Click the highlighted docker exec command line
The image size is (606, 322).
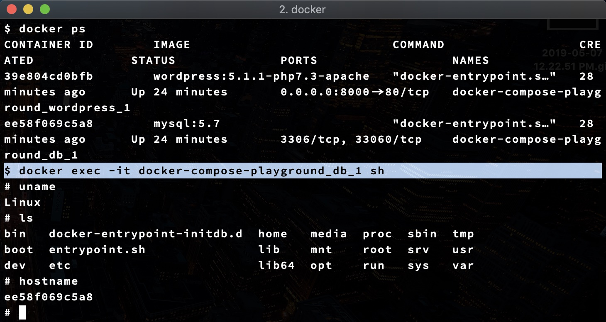(303, 171)
